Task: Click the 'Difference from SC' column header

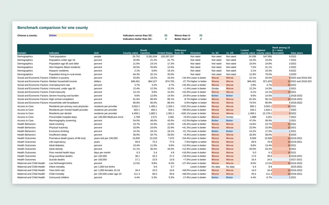Action: [181, 52]
